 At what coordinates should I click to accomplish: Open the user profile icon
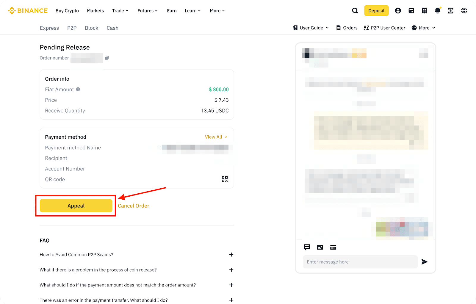(398, 11)
